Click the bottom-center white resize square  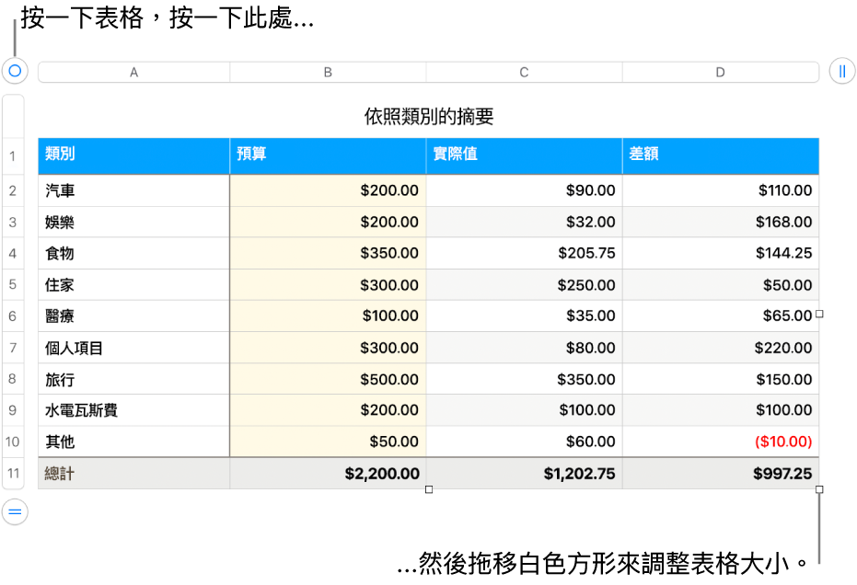click(429, 489)
